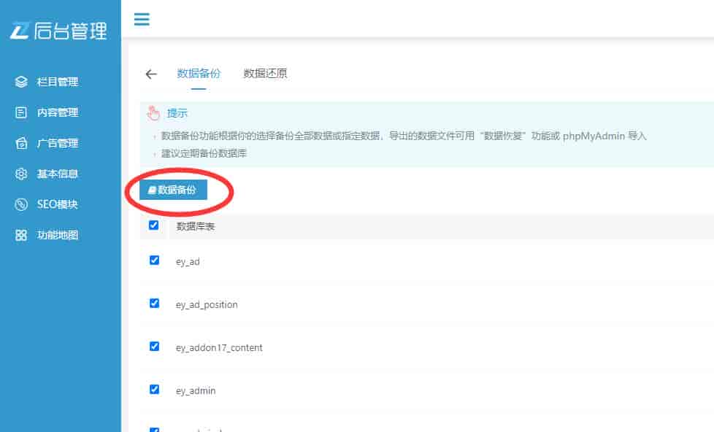Screen dimensions: 714x432
Task: Uncheck the ey_ad_position checkbox
Action: pos(153,304)
